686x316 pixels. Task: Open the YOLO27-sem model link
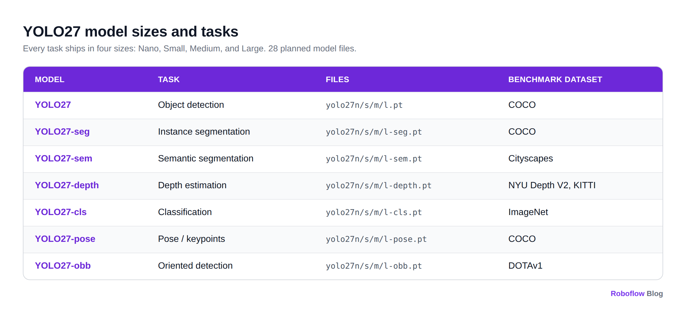point(63,158)
